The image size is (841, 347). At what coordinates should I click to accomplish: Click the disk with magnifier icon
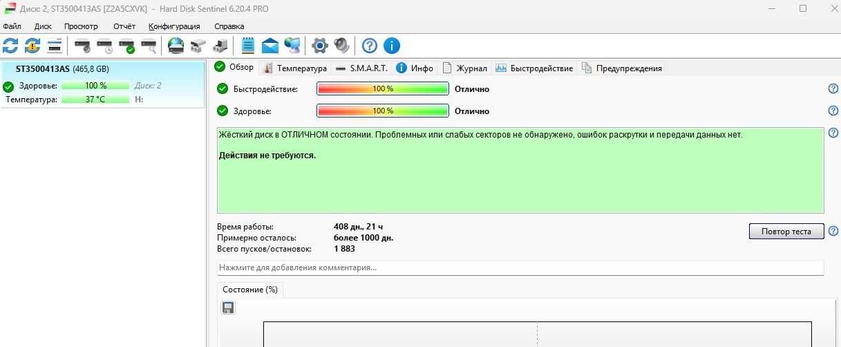(x=149, y=46)
